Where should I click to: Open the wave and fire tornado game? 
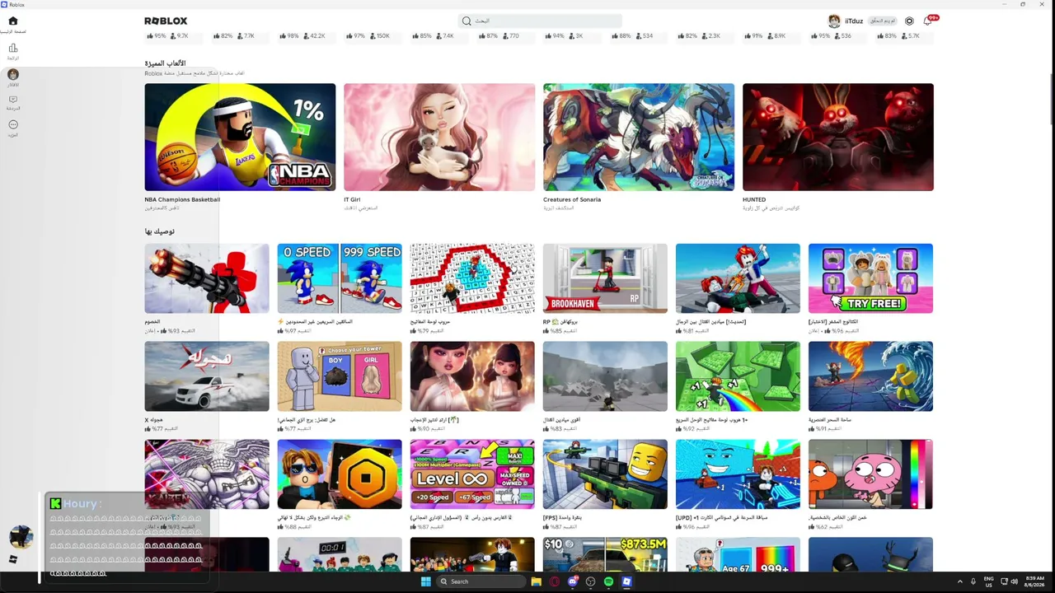tap(870, 376)
